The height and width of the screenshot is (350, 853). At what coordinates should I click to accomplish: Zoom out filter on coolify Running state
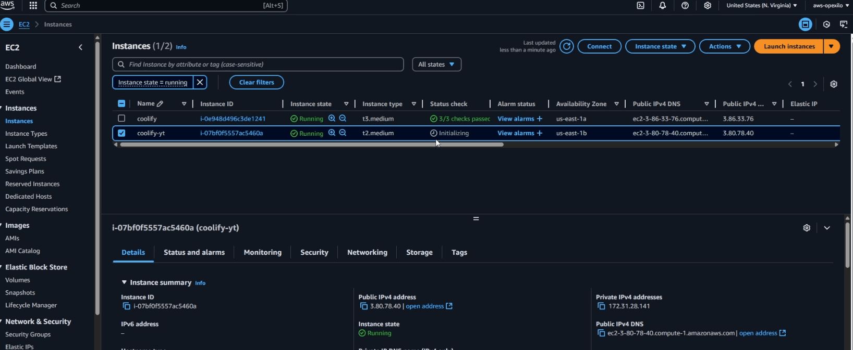pyautogui.click(x=343, y=119)
